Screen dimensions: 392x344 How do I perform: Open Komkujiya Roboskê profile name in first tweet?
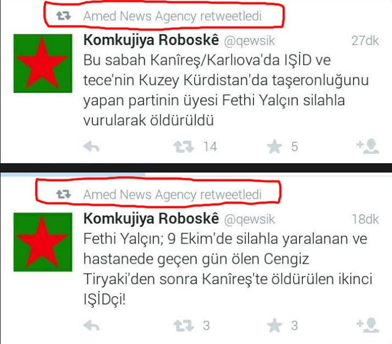point(151,40)
